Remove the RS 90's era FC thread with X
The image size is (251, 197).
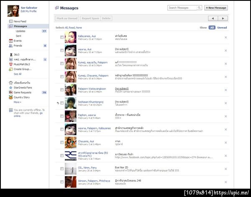226,156
